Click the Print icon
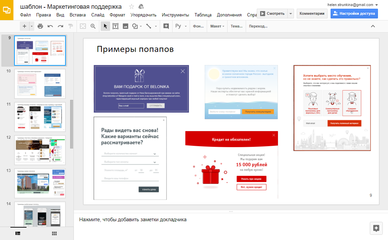 click(x=40, y=26)
